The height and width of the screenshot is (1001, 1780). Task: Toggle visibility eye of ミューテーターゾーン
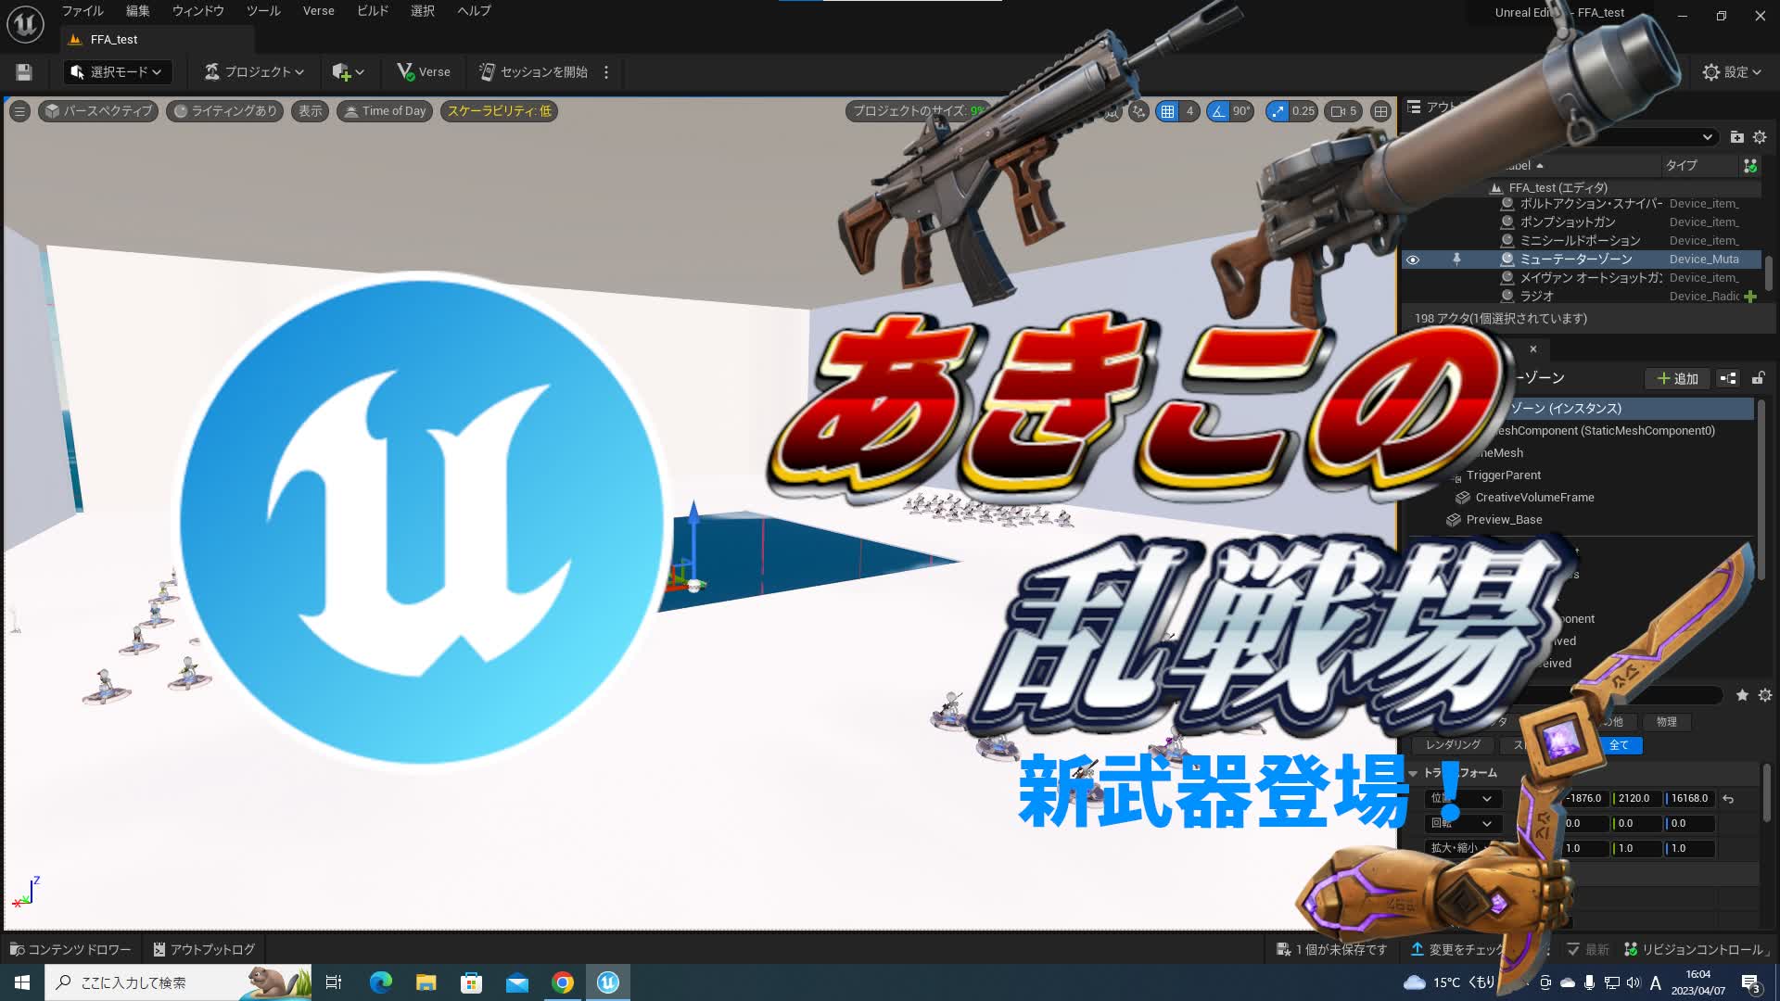coord(1413,260)
